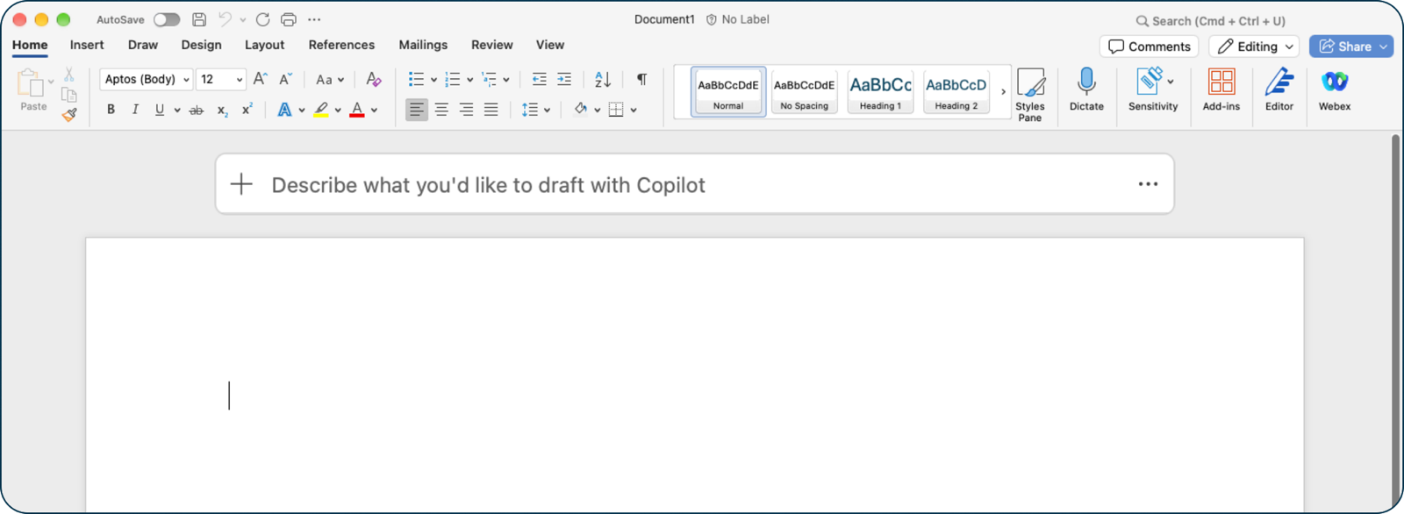Expand the numbered list dropdown arrow
1404x514 pixels.
(x=470, y=80)
